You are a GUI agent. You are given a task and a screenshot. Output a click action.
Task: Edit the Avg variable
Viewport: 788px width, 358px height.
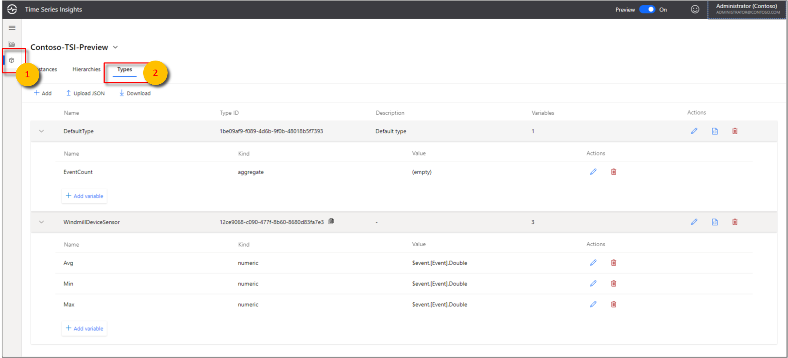coord(593,263)
